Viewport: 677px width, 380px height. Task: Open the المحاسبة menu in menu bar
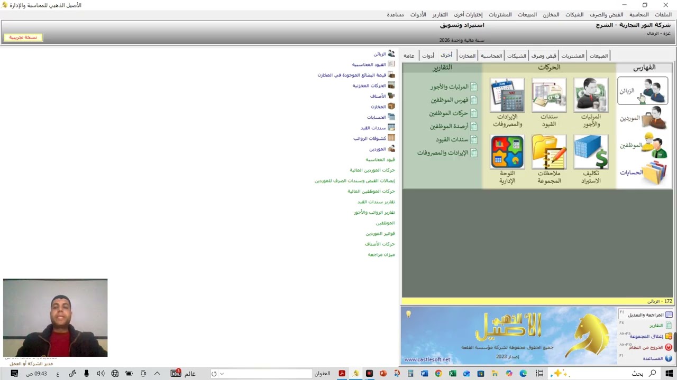(639, 15)
